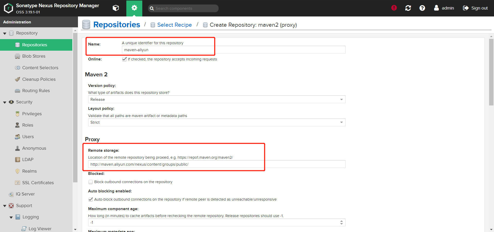Open Cleanup Policies in the sidebar
Image resolution: width=494 pixels, height=232 pixels.
point(39,79)
